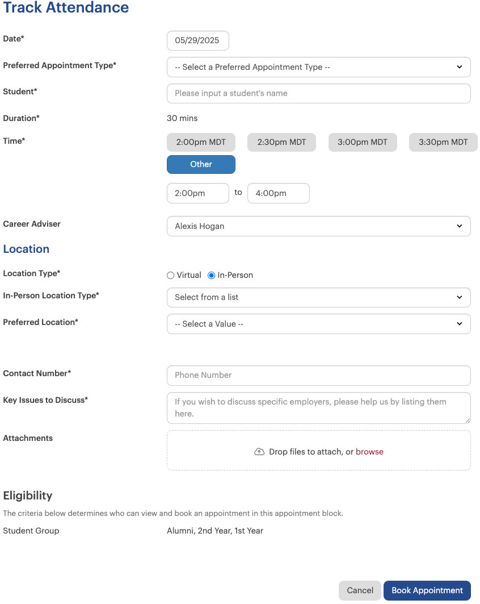Screen dimensions: 480x604
Task: Select the Other time option
Action: (201, 164)
